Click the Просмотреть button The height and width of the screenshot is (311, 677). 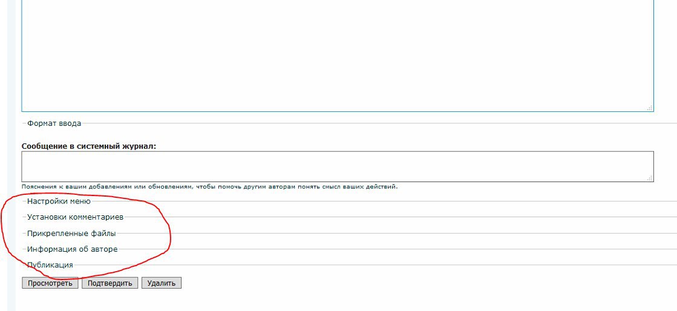(50, 283)
